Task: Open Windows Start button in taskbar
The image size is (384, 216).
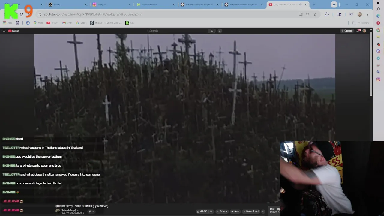Action: pos(378,3)
